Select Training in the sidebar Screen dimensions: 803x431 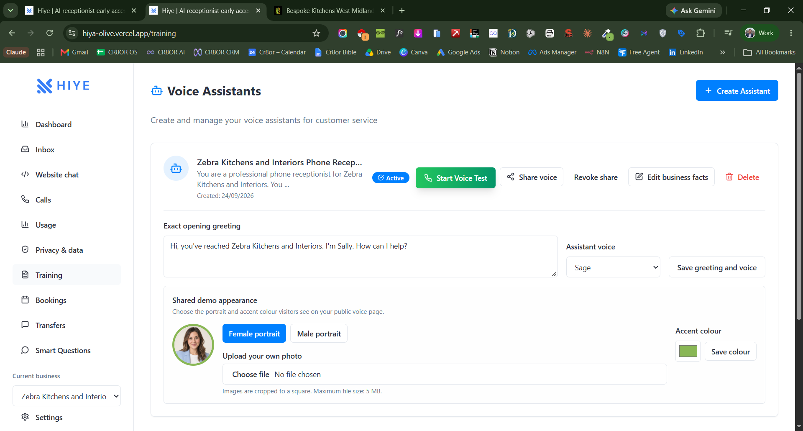pyautogui.click(x=66, y=275)
